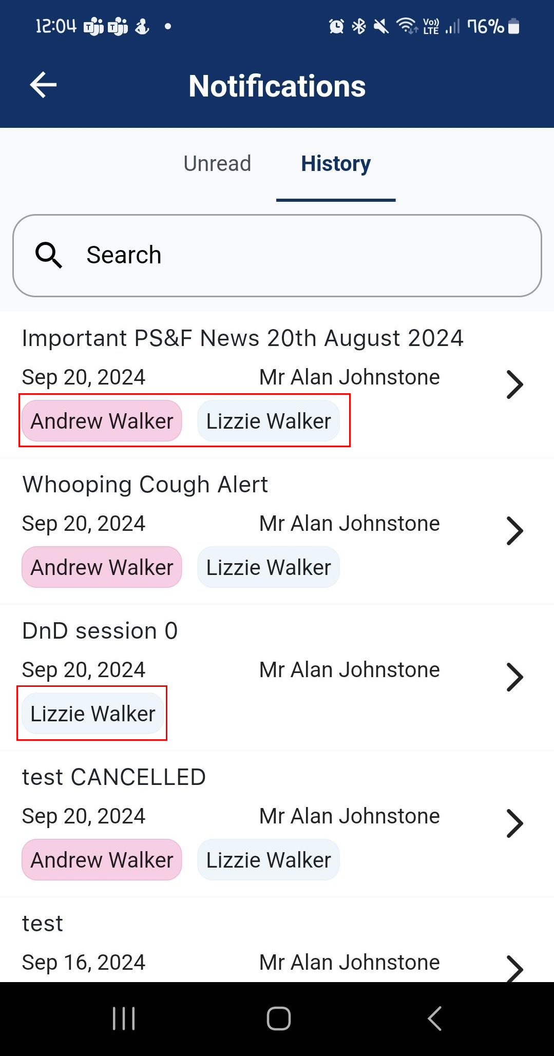Tap Lizzie Walker tag under Important PS&F News
The width and height of the screenshot is (554, 1056).
tap(269, 421)
